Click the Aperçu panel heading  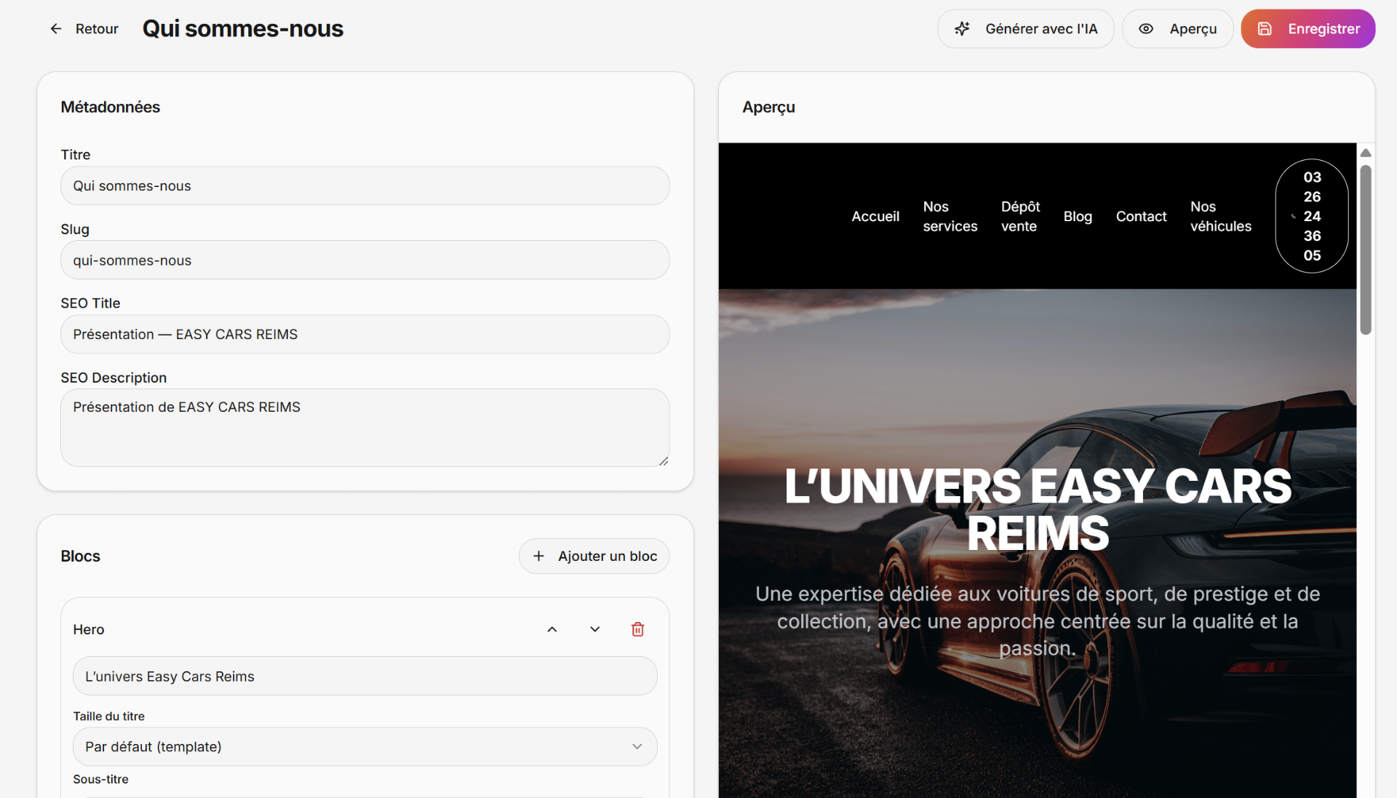[768, 107]
